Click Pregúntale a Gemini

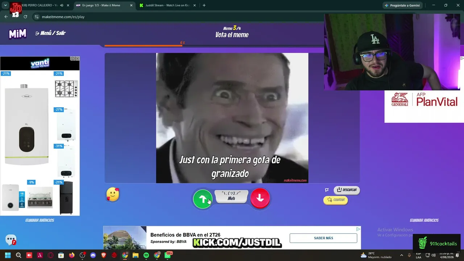[402, 5]
